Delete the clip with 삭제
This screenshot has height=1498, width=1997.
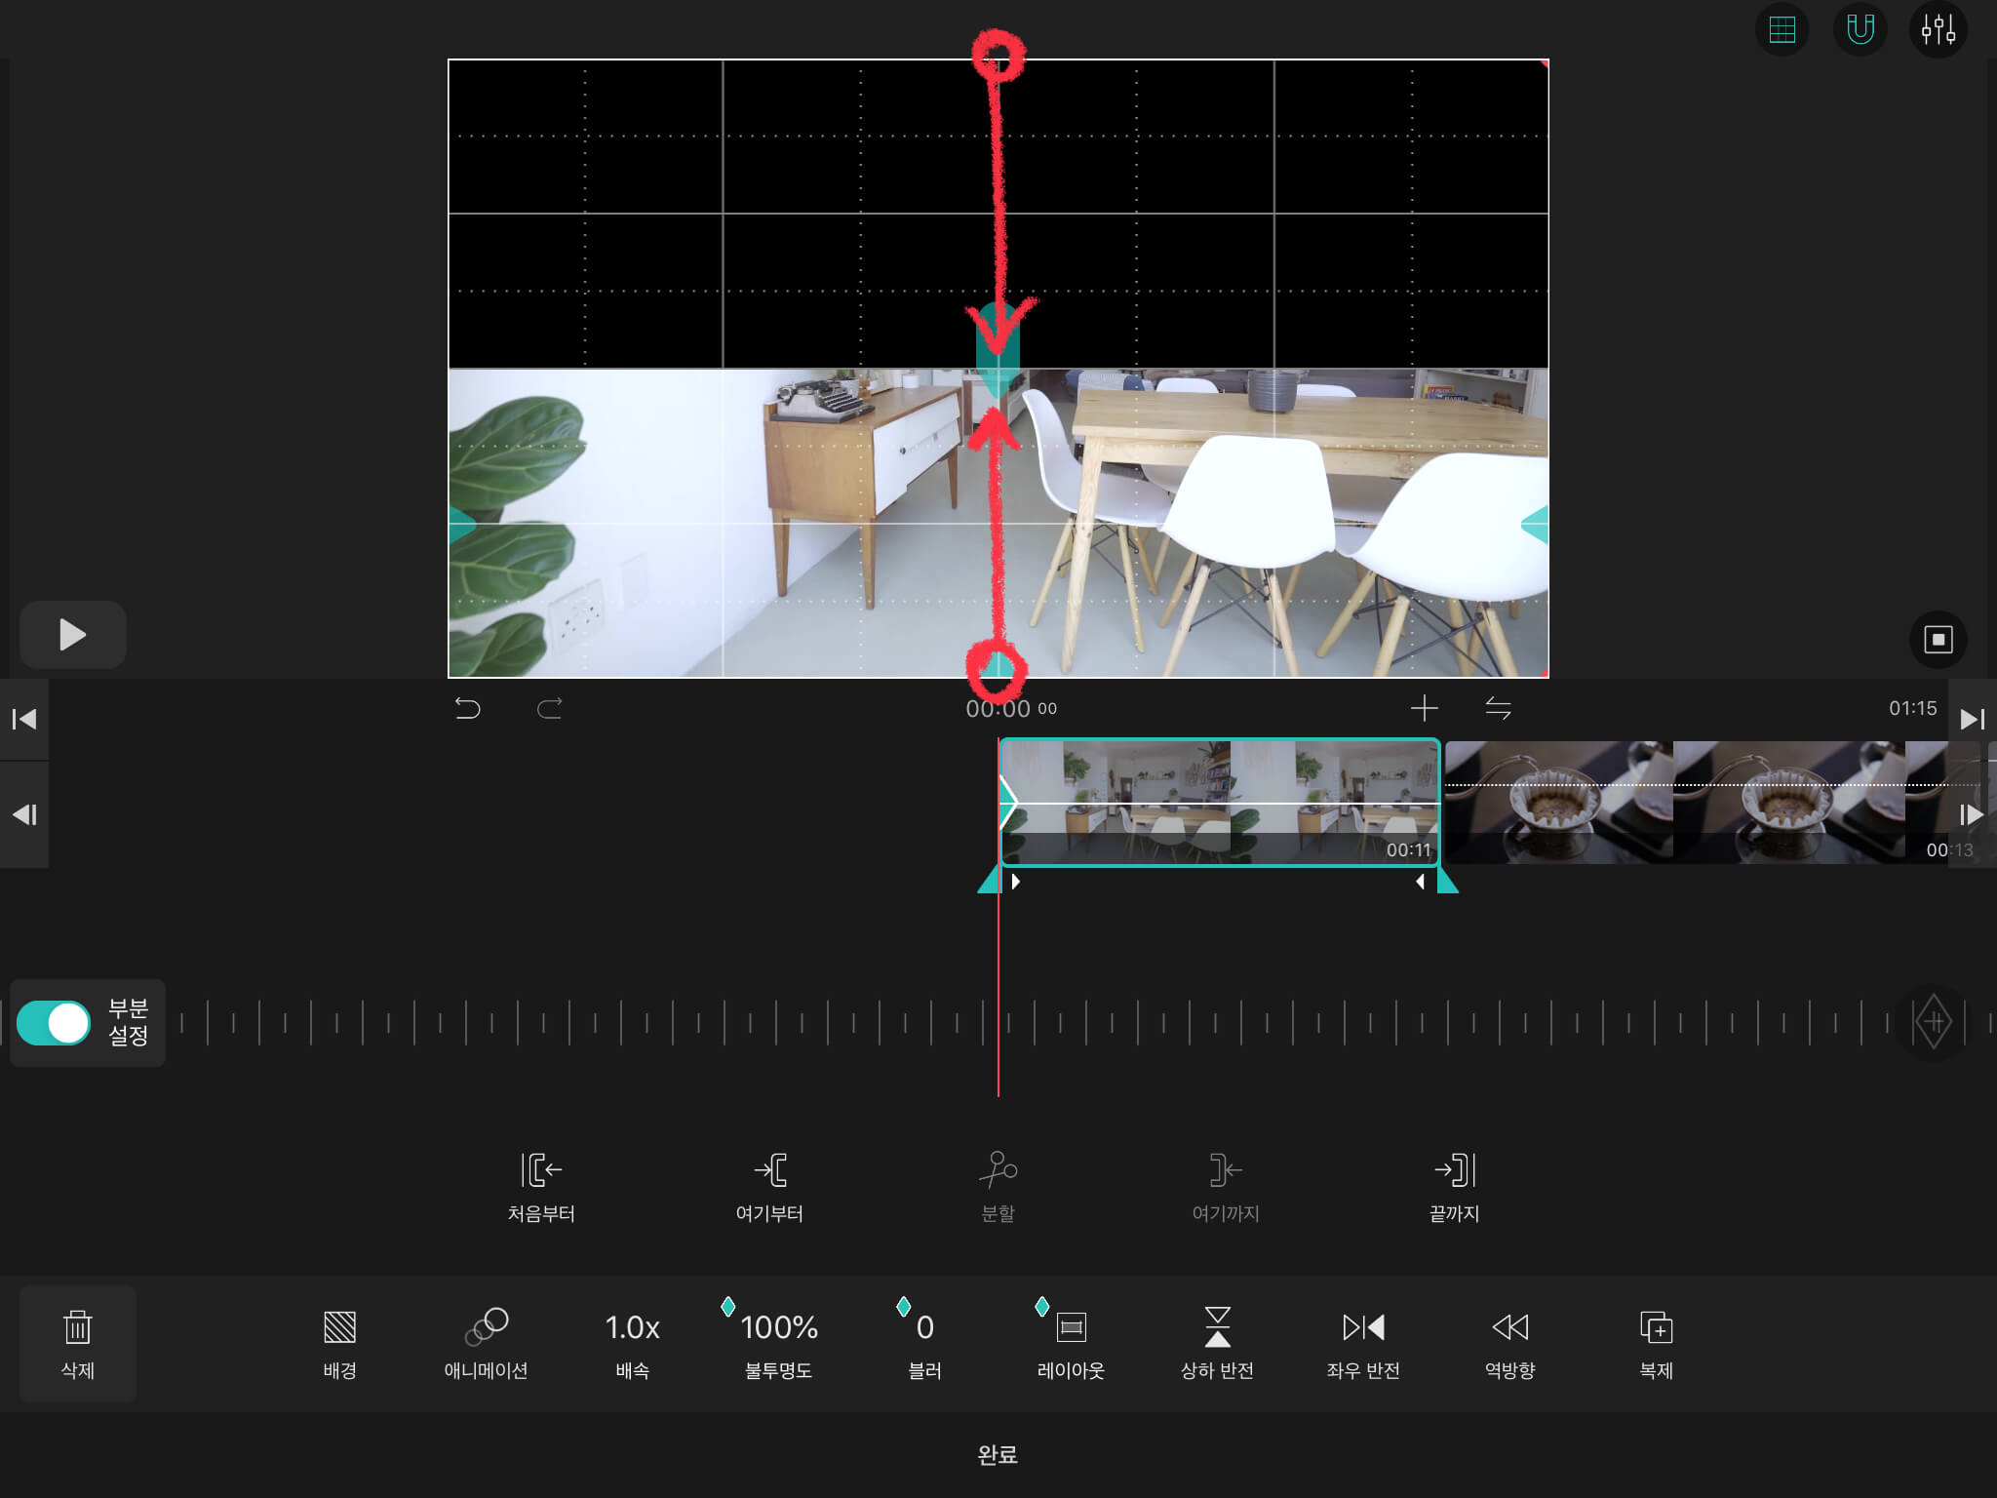click(x=78, y=1344)
